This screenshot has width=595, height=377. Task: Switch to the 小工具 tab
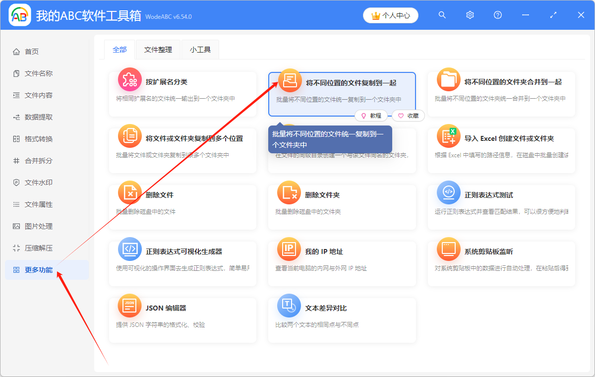point(200,50)
